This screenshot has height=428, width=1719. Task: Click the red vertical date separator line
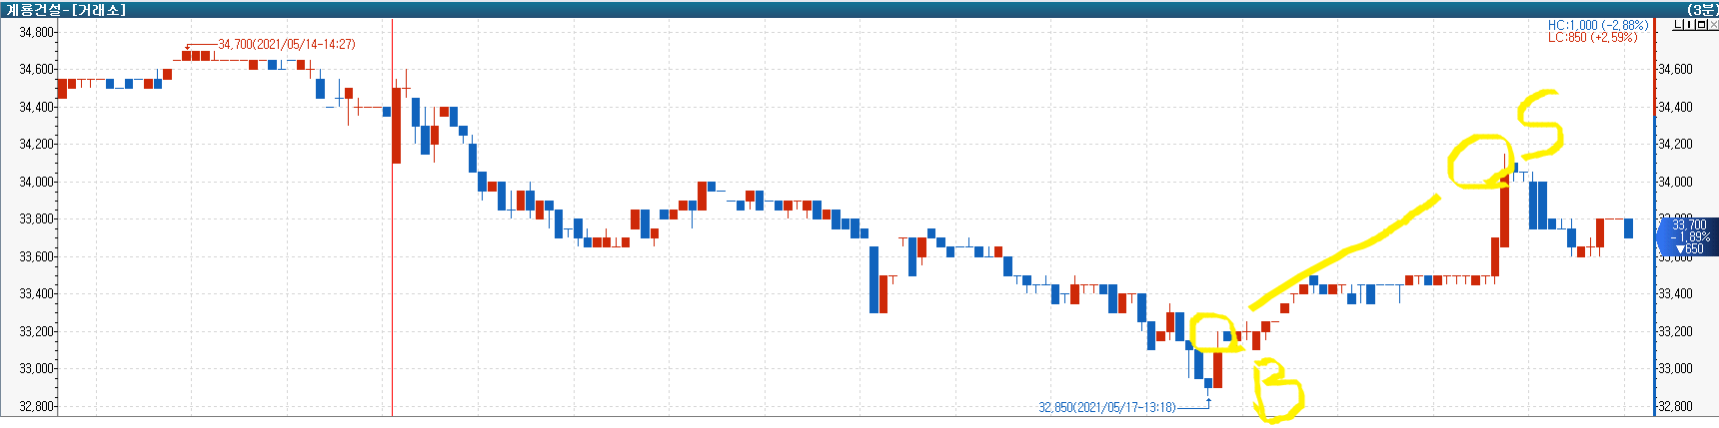click(x=392, y=249)
